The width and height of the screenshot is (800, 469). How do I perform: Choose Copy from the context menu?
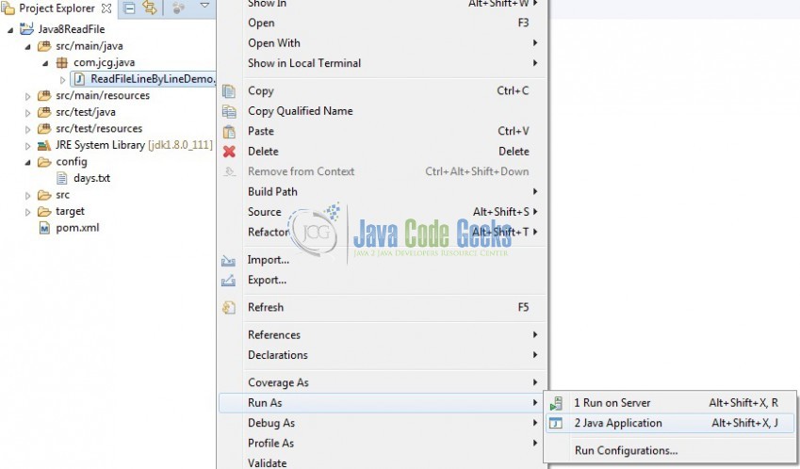pyautogui.click(x=383, y=90)
